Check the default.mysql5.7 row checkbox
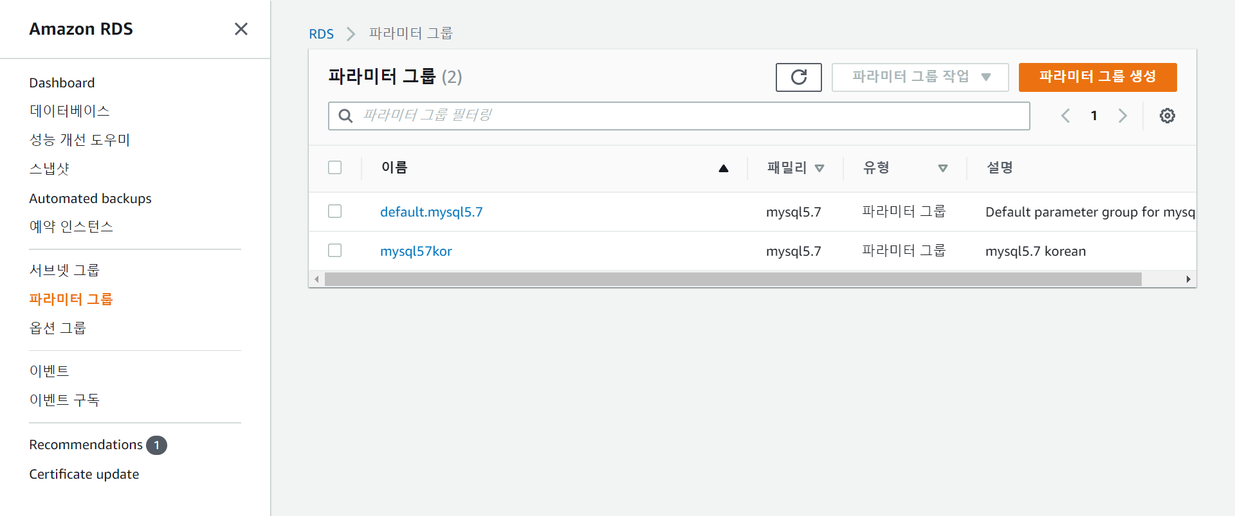 [x=334, y=211]
